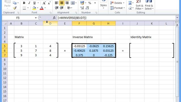Select cell containing 0.15625
The width and height of the screenshot is (181, 102).
[108, 46]
